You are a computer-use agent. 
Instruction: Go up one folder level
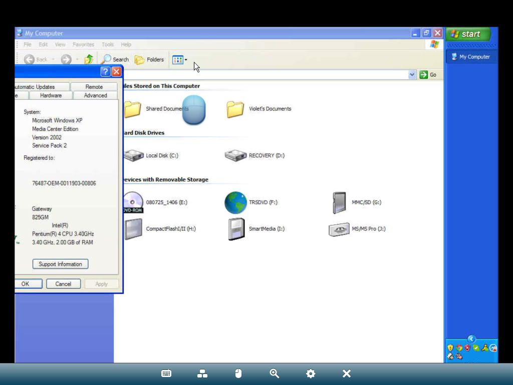pos(89,59)
